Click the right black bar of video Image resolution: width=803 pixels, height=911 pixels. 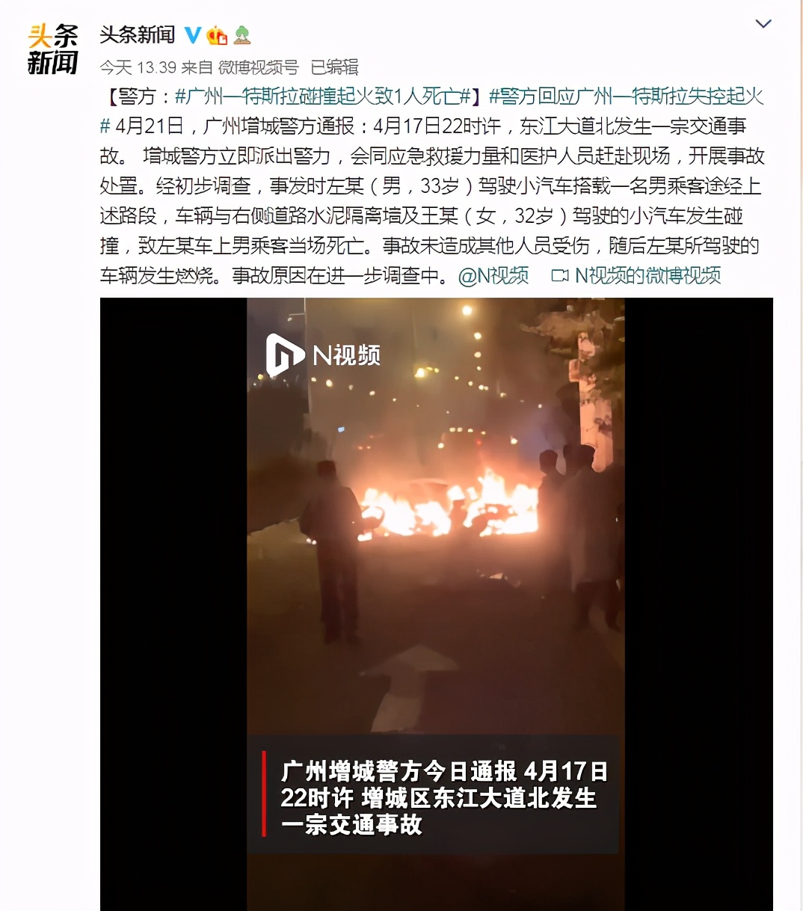[699, 604]
